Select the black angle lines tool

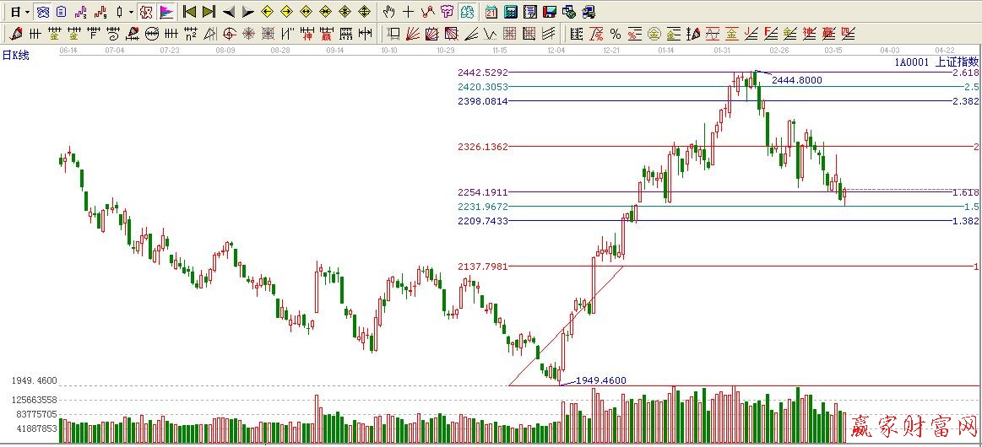click(x=471, y=33)
